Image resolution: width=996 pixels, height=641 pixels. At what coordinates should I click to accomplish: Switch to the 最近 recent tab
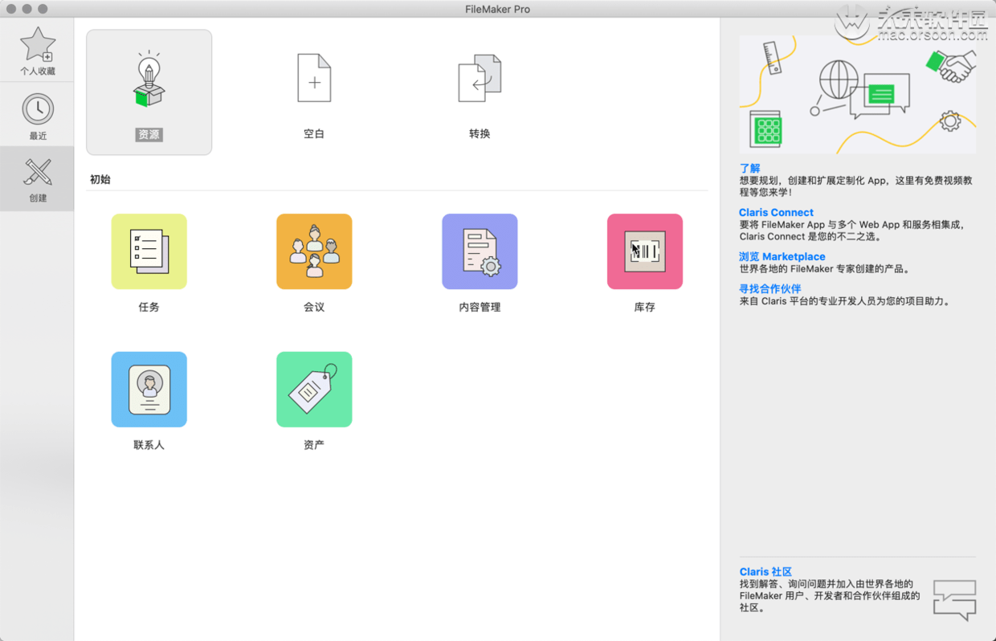click(37, 116)
